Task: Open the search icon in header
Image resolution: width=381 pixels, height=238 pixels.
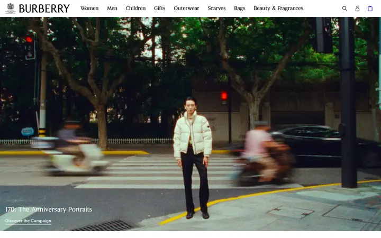Action: [x=344, y=8]
